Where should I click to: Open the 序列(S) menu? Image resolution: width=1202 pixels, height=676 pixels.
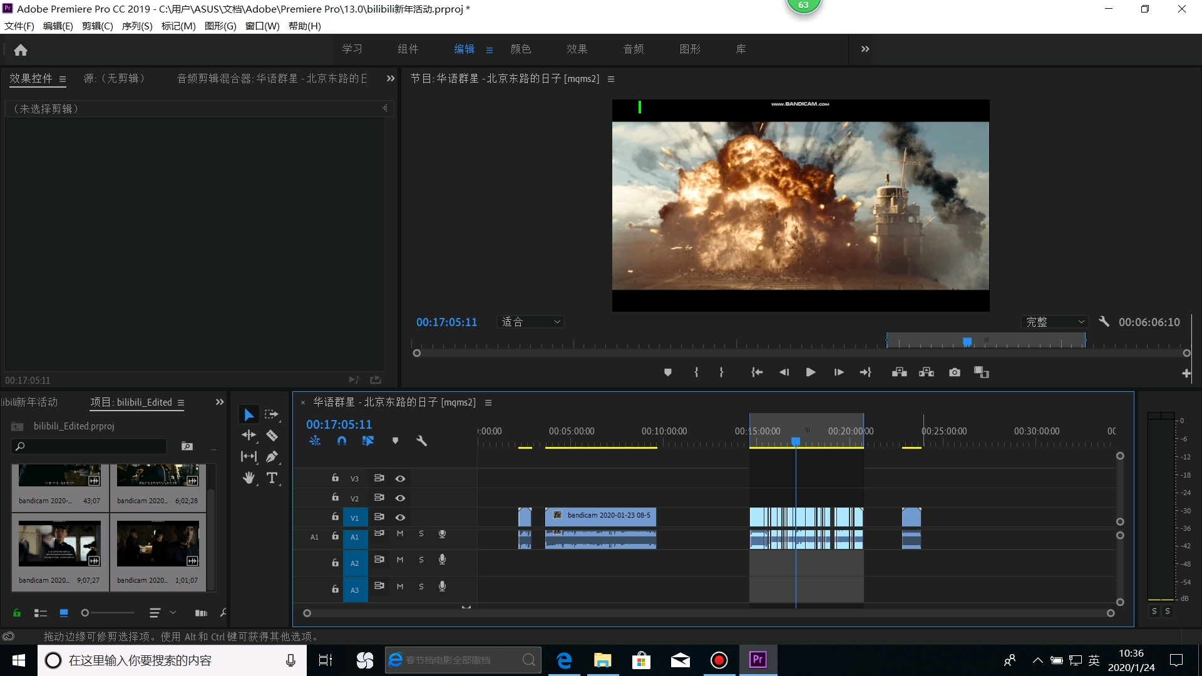pos(137,26)
